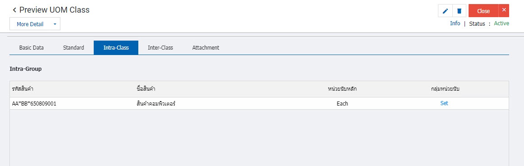Click the trash delete icon

click(460, 11)
